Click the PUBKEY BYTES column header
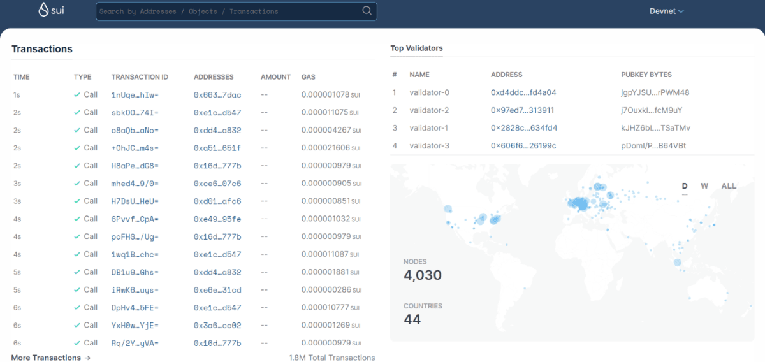 coord(646,75)
